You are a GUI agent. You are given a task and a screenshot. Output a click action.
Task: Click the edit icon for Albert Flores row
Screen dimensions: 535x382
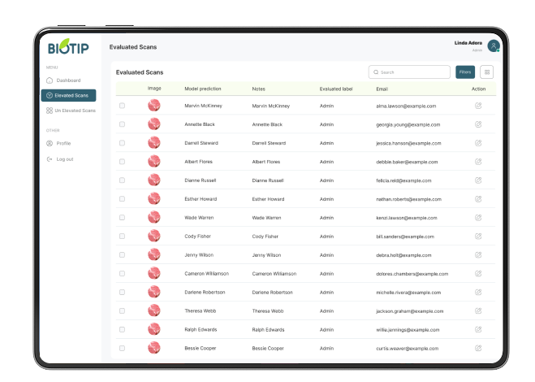[478, 162]
